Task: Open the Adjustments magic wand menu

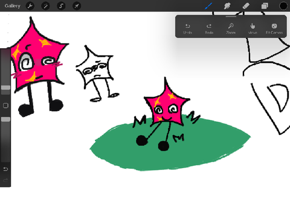Action: pos(45,6)
